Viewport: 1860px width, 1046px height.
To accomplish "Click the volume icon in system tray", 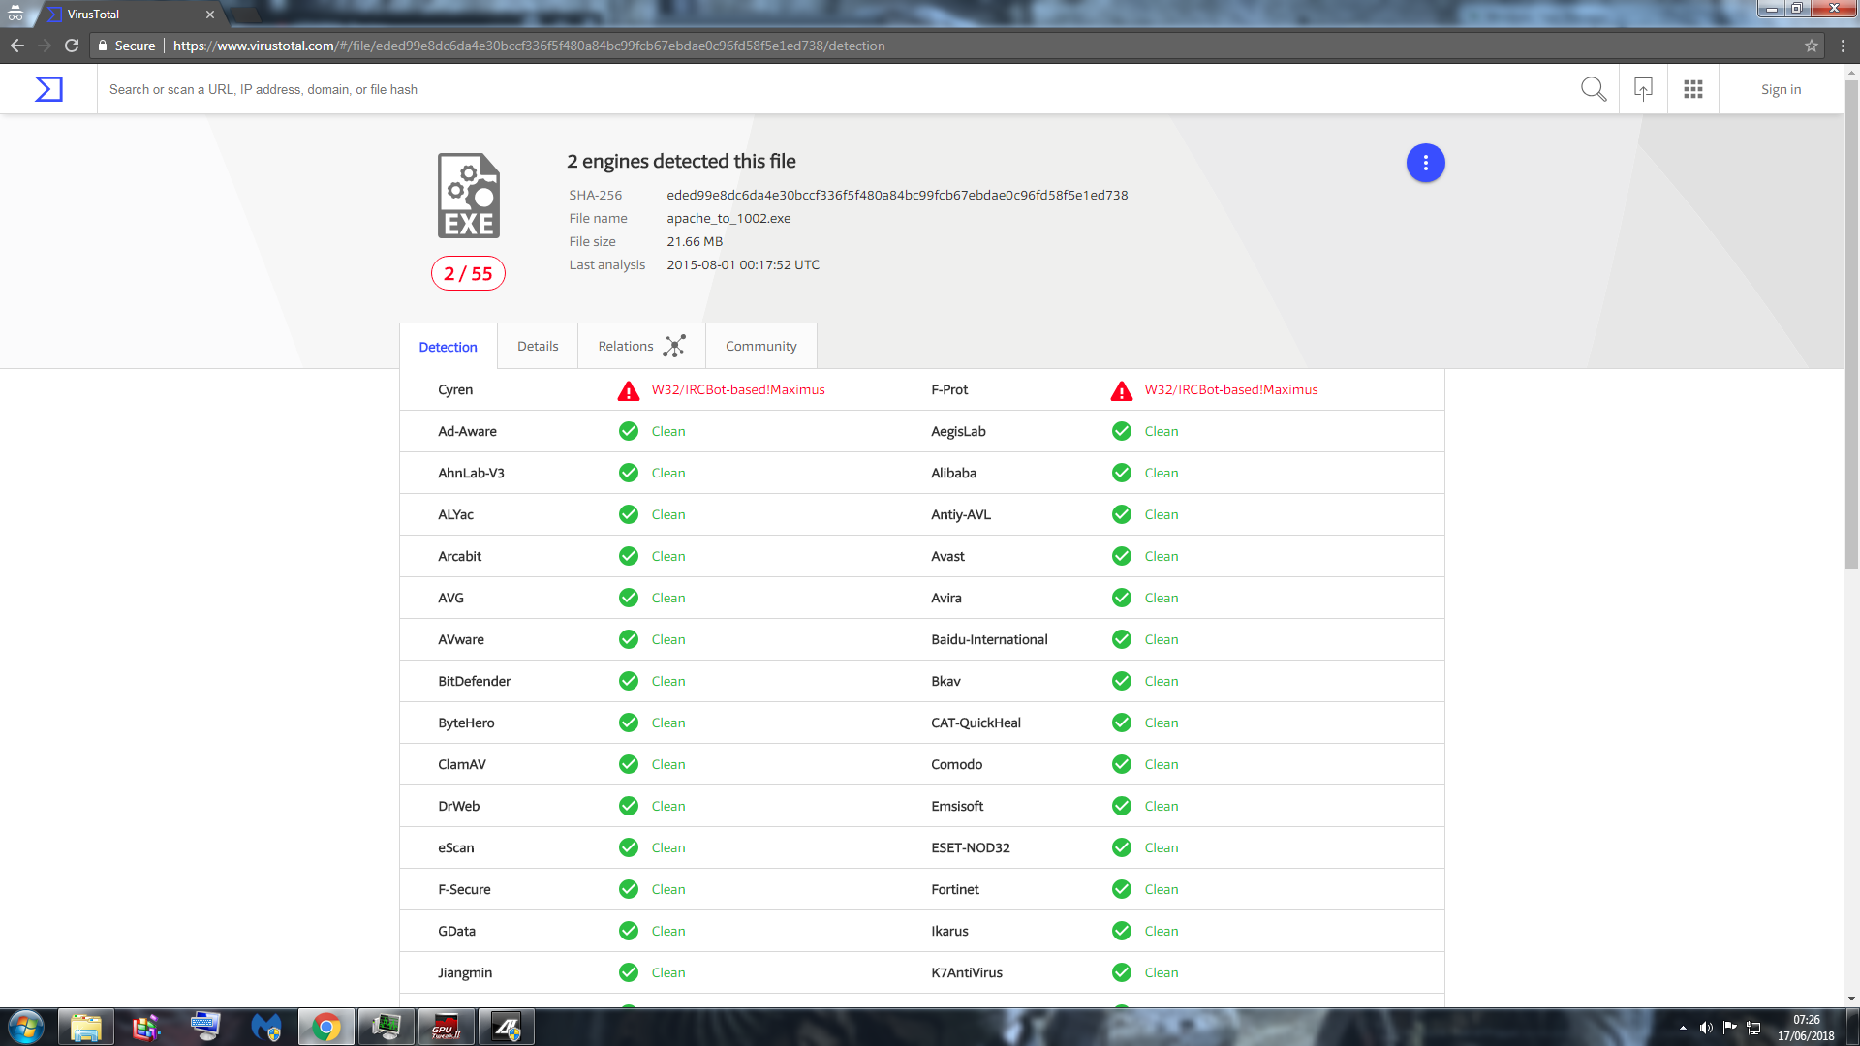I will [1706, 1028].
